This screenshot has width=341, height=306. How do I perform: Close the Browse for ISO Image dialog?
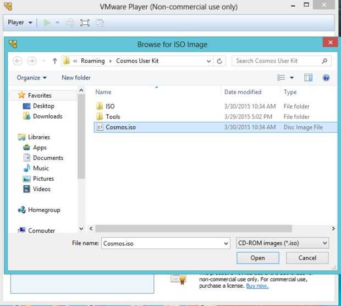point(330,42)
